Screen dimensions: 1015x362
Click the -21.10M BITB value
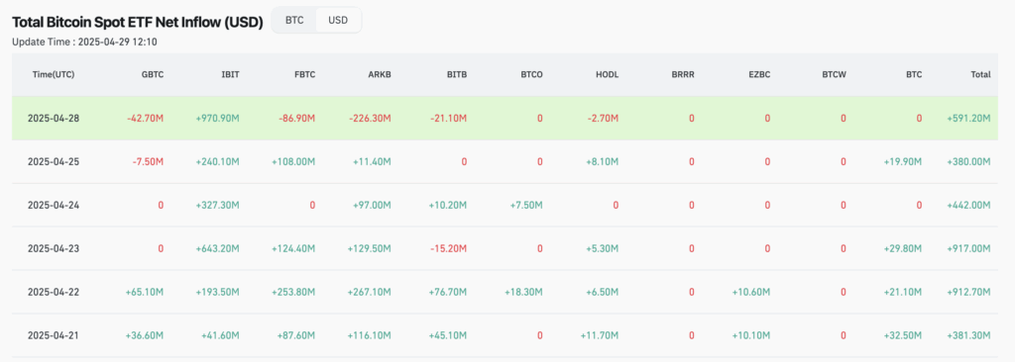(x=448, y=119)
